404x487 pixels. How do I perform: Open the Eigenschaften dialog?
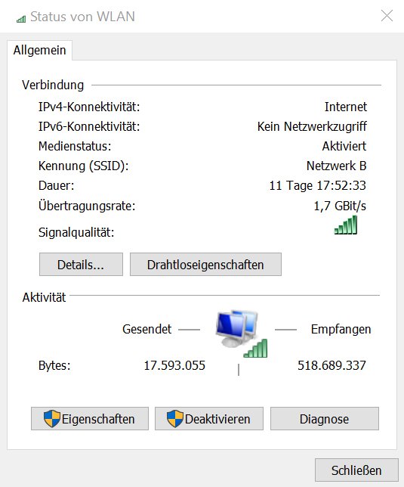pos(90,419)
